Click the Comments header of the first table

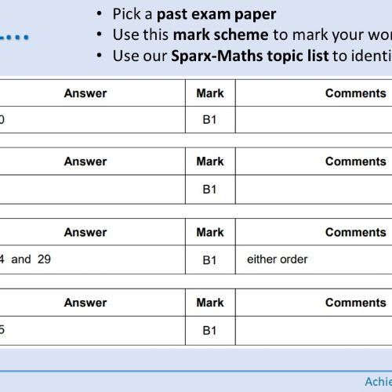point(356,93)
